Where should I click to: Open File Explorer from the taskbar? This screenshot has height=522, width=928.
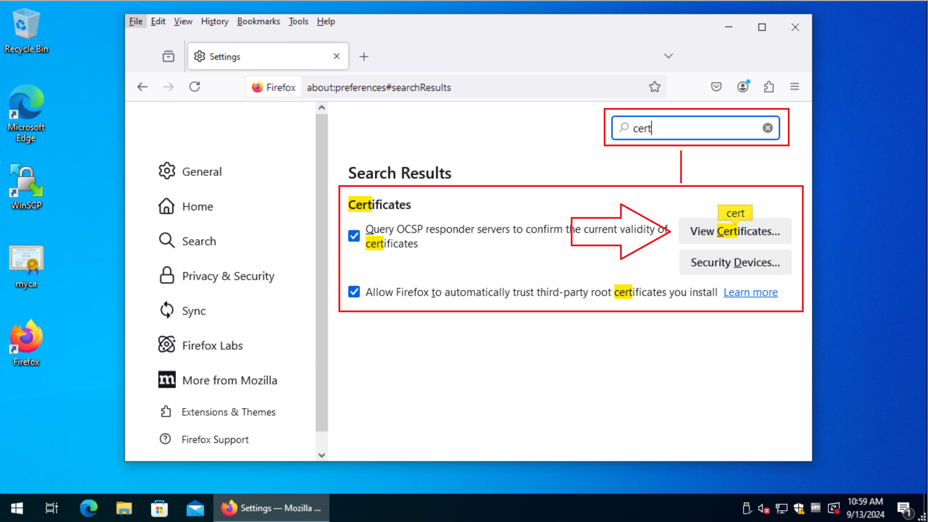click(124, 508)
